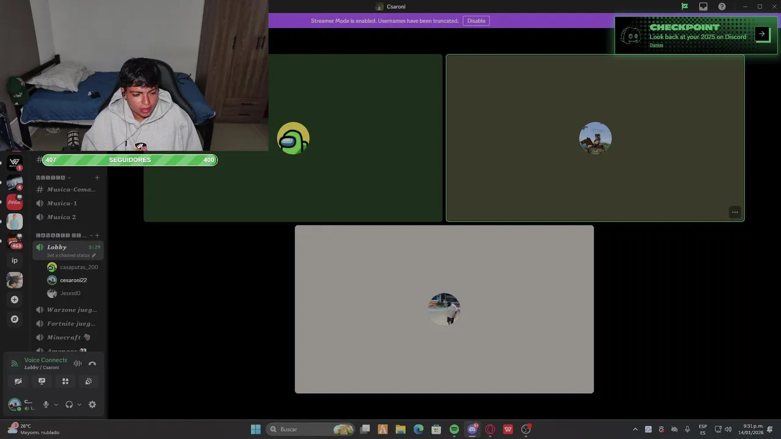Select the horse rider avatar video tile
The width and height of the screenshot is (781, 439).
595,138
